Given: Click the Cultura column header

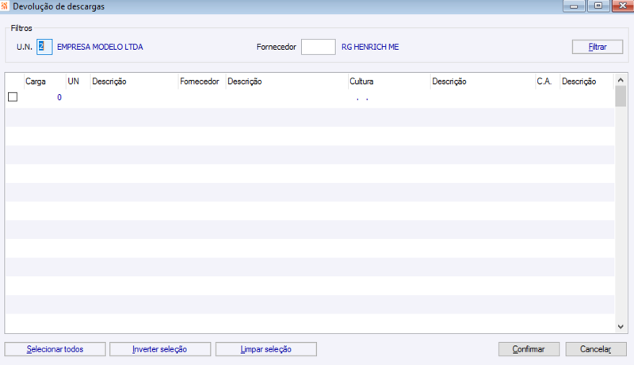Looking at the screenshot, I should pos(388,82).
